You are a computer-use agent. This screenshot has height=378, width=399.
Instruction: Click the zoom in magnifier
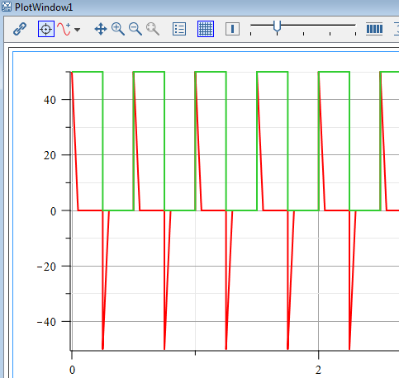[118, 29]
